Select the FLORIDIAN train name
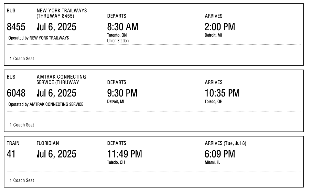 point(48,143)
